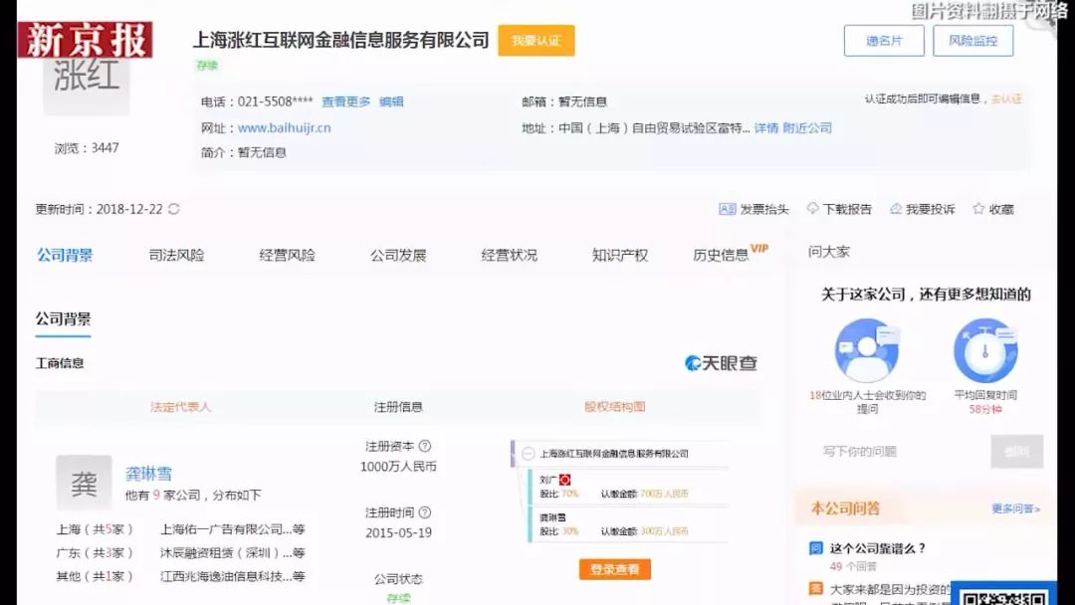
Task: Click the blue Q icon beside 这个公司靠谱么
Action: [816, 548]
